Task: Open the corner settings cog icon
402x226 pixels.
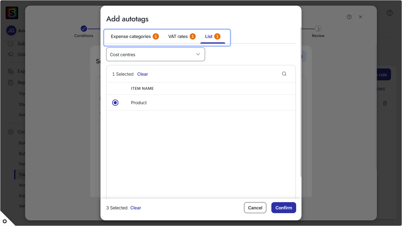Action: pyautogui.click(x=5, y=221)
